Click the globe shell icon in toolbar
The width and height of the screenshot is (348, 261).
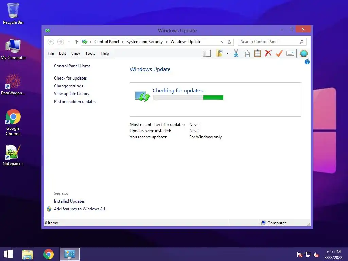click(303, 53)
